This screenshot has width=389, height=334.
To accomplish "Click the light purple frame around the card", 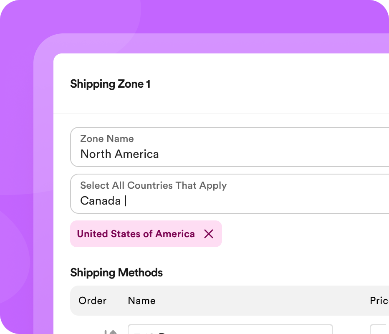I will click(x=43, y=167).
